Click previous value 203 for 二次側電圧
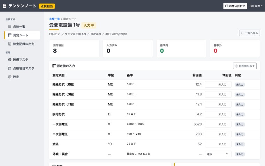 199,134
